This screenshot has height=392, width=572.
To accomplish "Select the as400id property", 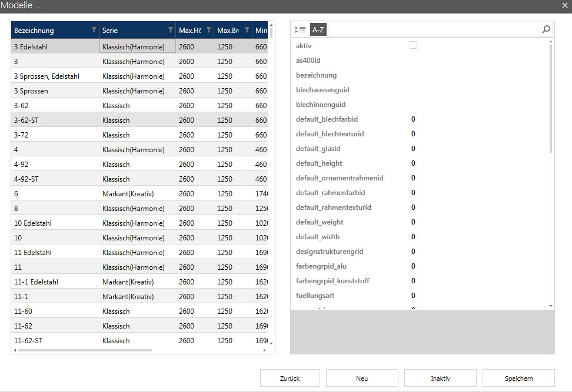I will pyautogui.click(x=308, y=61).
